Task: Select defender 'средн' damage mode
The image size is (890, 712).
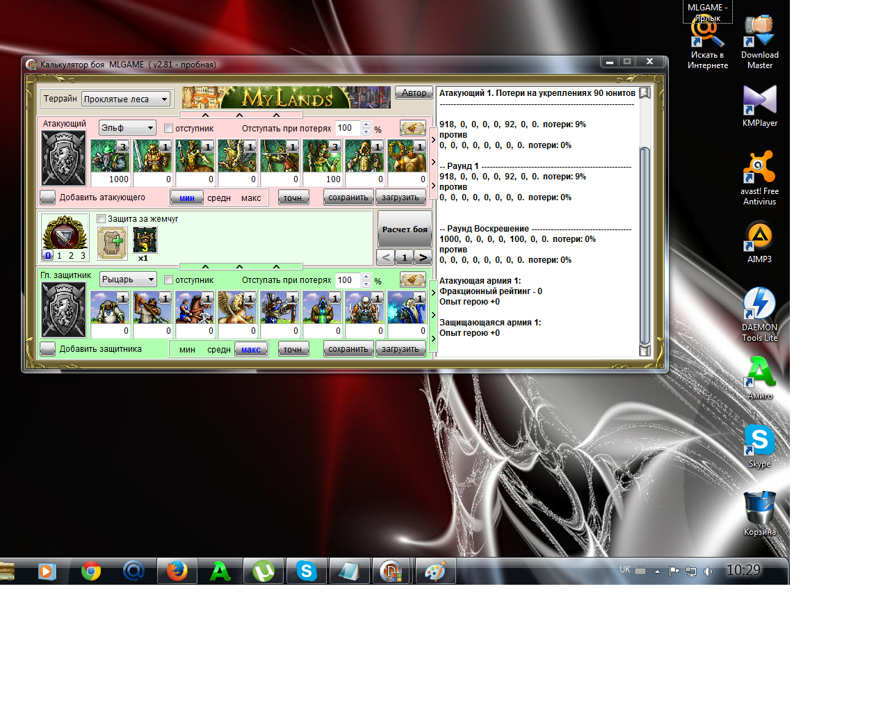Action: pyautogui.click(x=219, y=350)
